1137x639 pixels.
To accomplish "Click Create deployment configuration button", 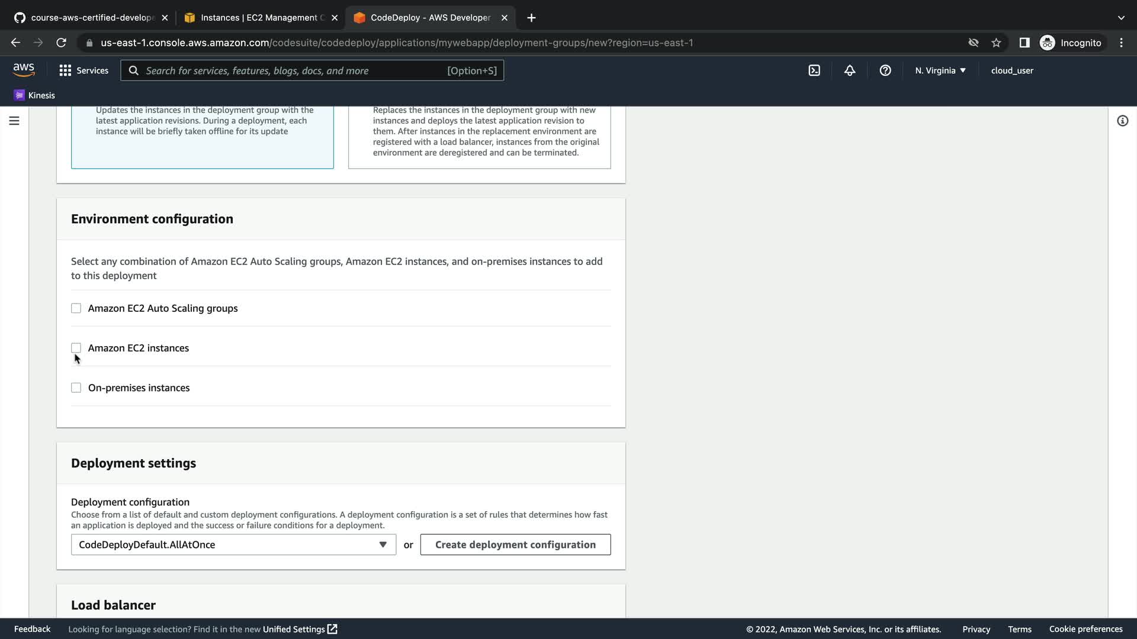I will 515,545.
